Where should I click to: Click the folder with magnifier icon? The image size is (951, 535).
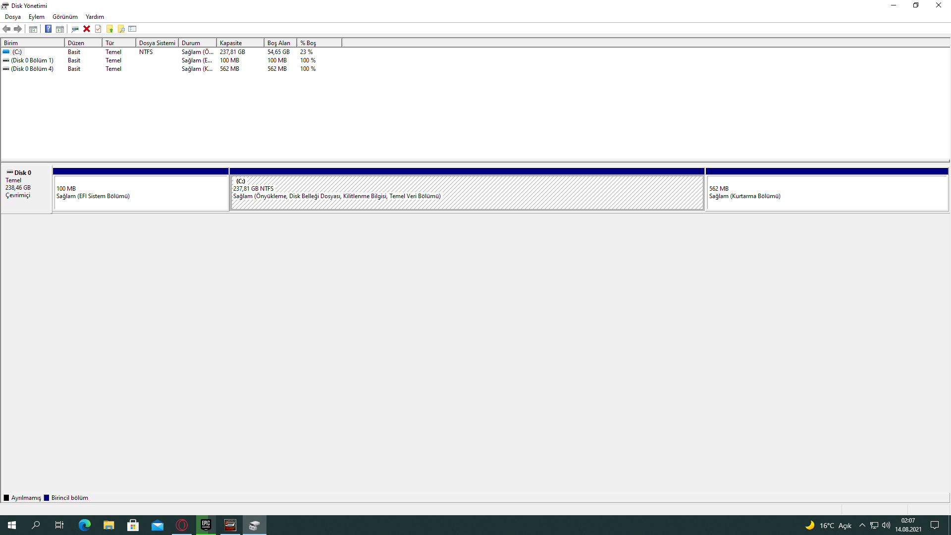tap(121, 29)
